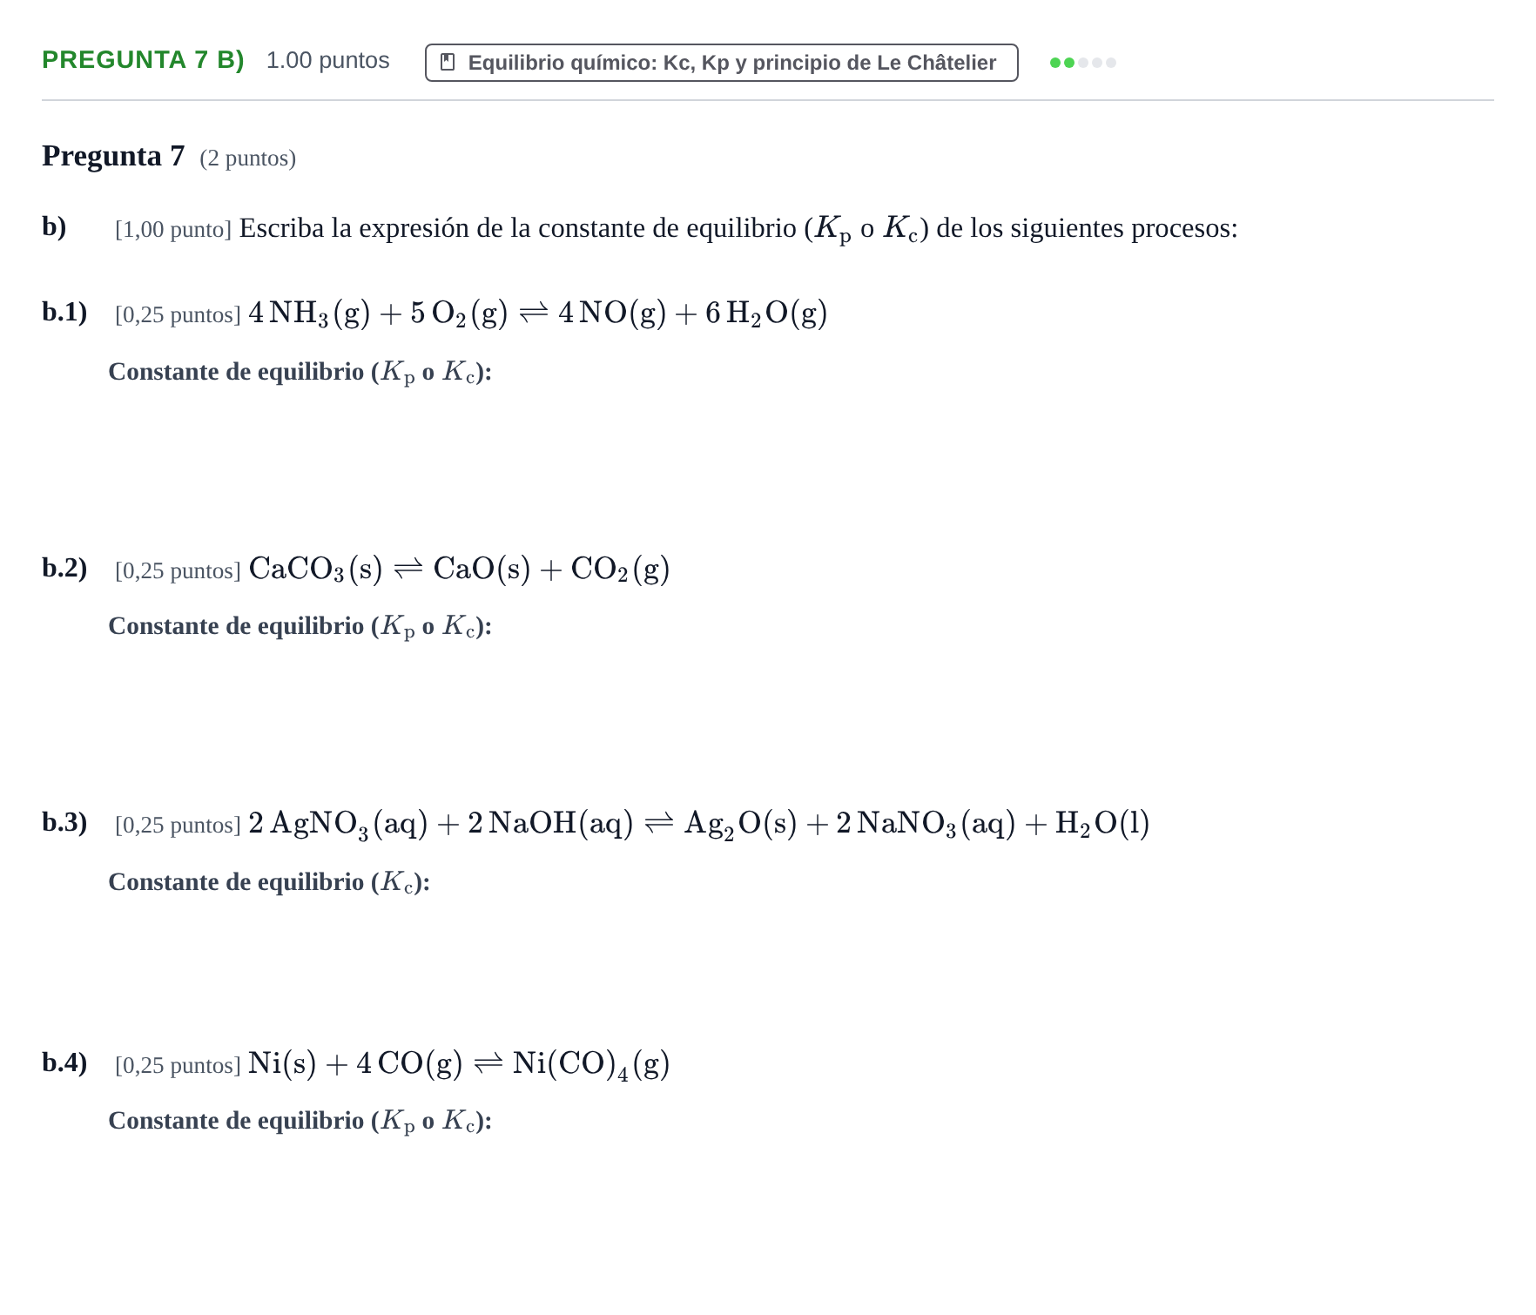Select the Pregunta 7 title

click(113, 156)
